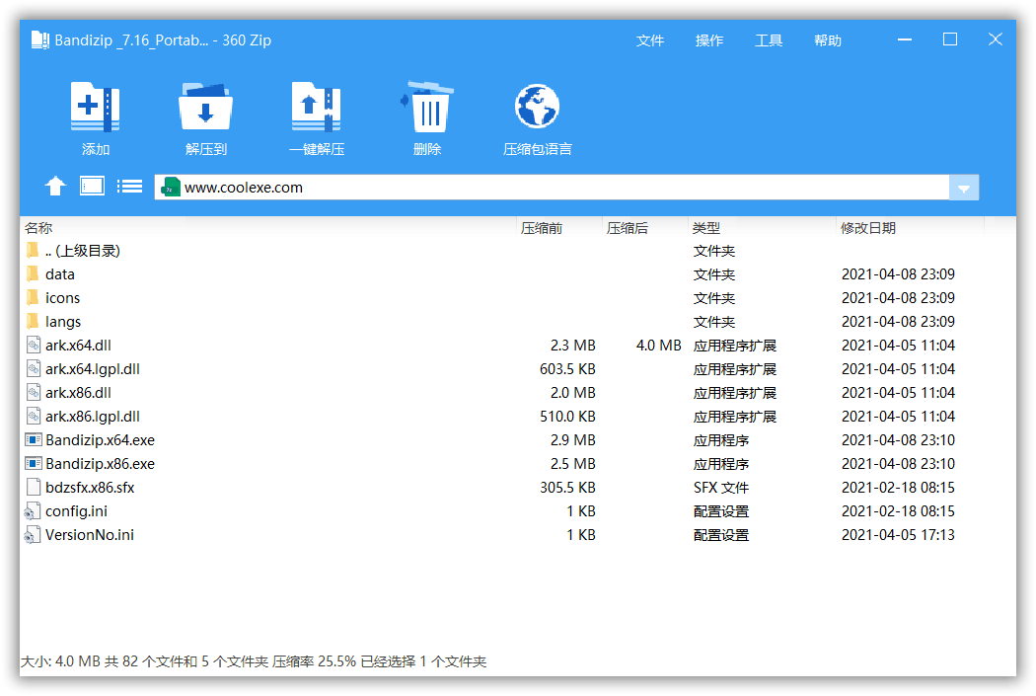Click the '305.5 KB' size value

(567, 488)
